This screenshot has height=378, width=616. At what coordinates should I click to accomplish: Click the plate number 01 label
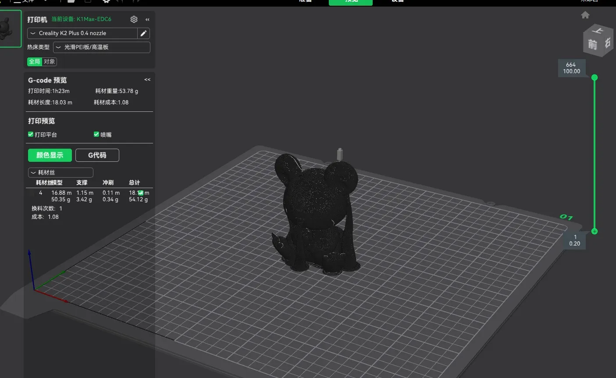566,217
